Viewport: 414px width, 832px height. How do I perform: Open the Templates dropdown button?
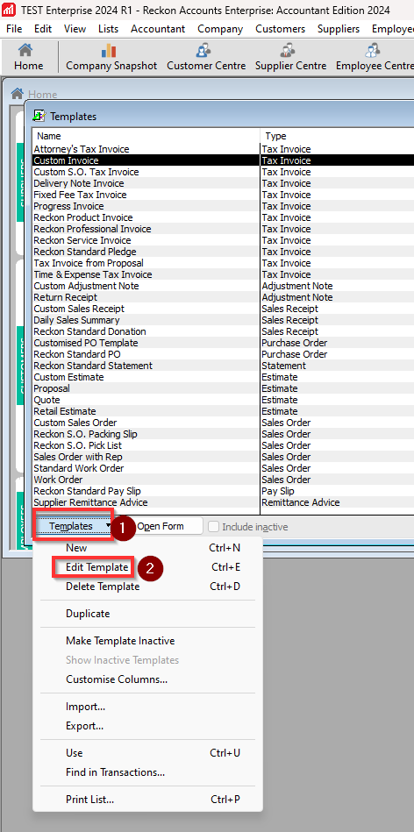coord(74,526)
